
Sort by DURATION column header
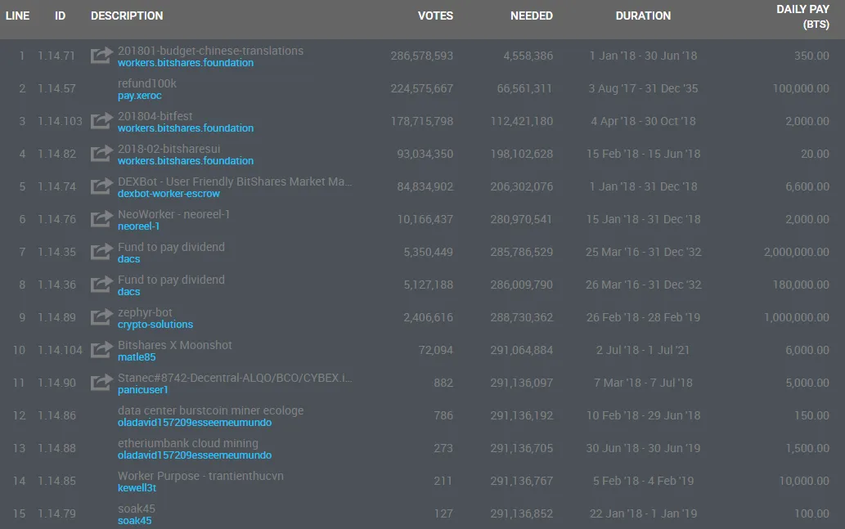click(x=643, y=16)
